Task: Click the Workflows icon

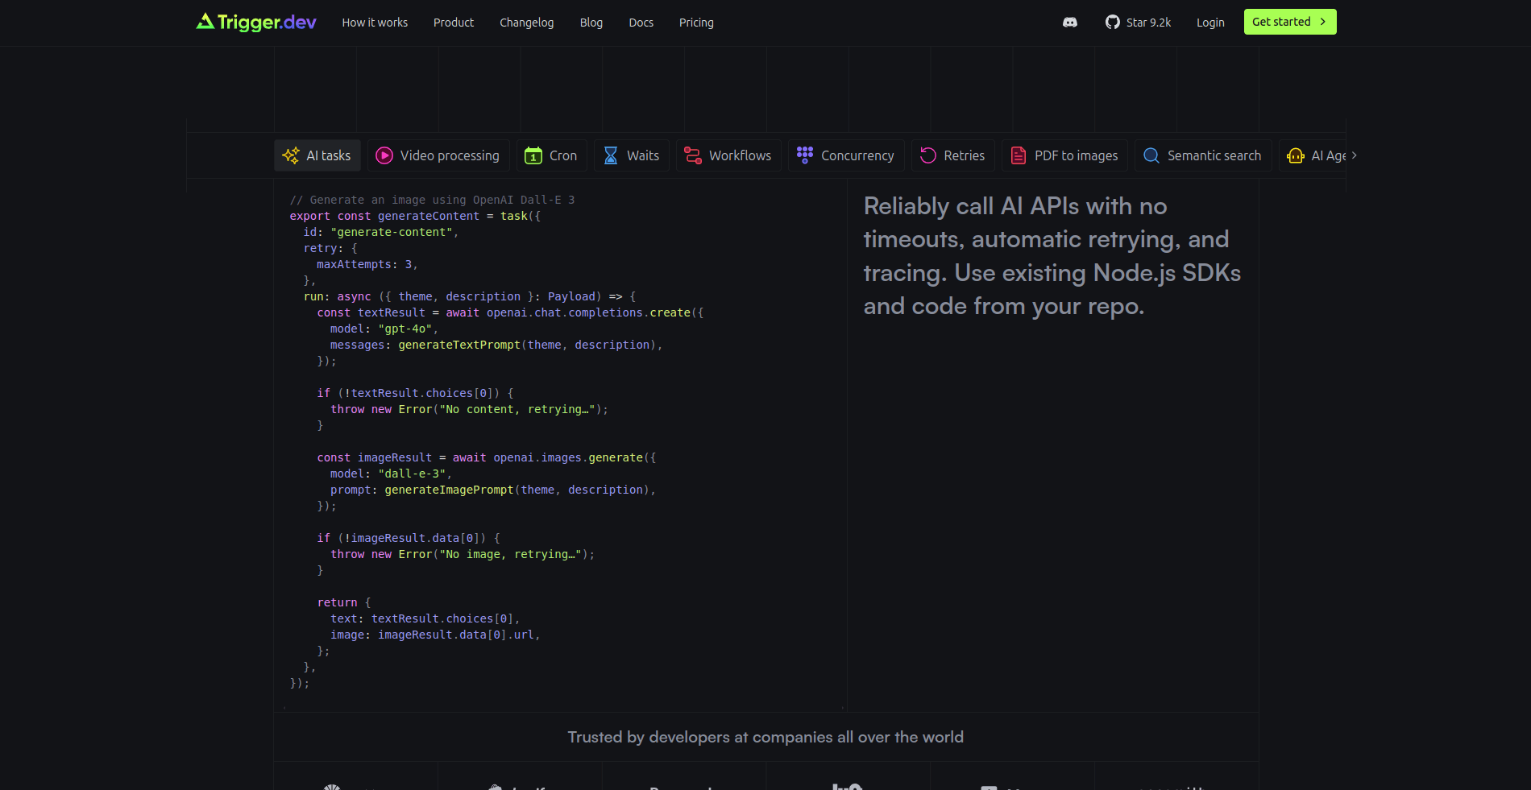Action: [x=693, y=155]
